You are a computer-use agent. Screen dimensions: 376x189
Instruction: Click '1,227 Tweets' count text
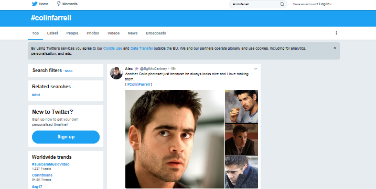point(41,169)
